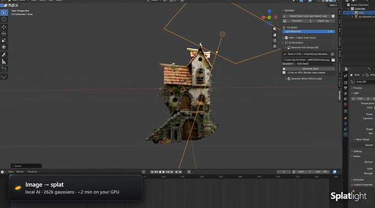This screenshot has width=375, height=208.
Task: Select the Move tool
Action: (x=4, y=27)
